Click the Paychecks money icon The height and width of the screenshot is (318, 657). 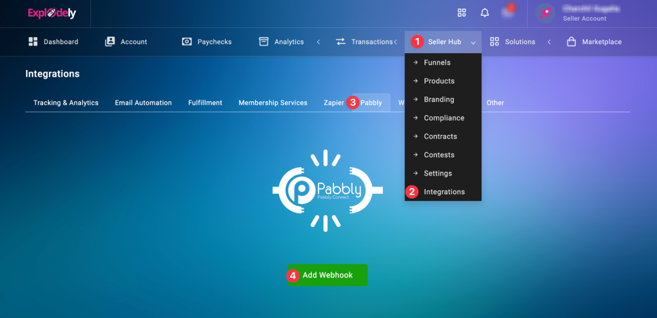pyautogui.click(x=187, y=42)
